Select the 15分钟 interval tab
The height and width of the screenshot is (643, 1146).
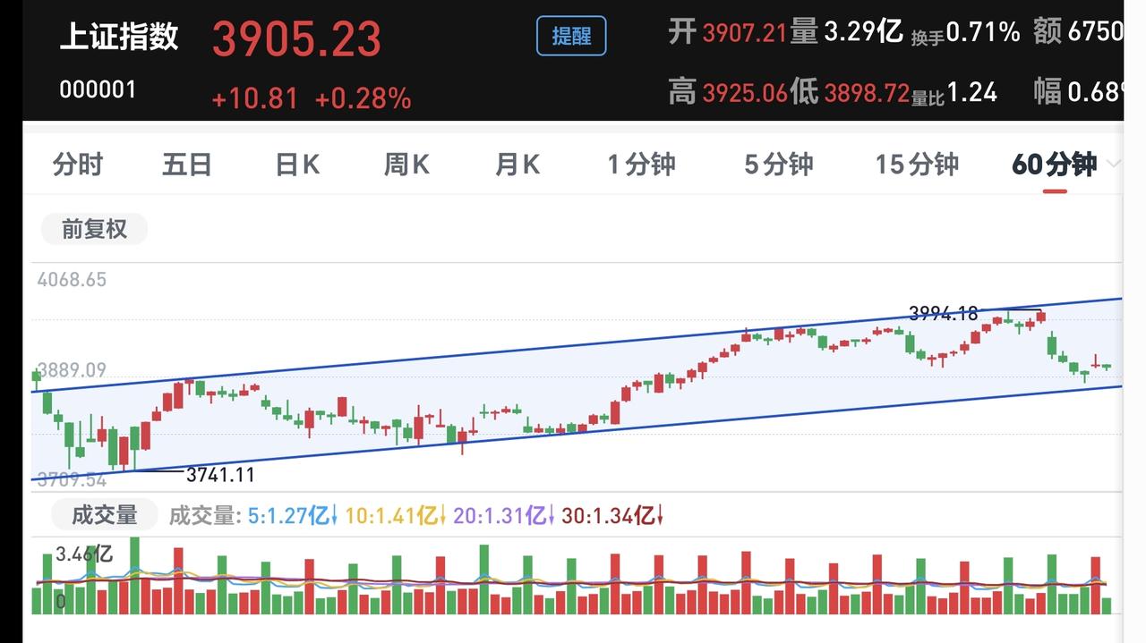[x=917, y=165]
